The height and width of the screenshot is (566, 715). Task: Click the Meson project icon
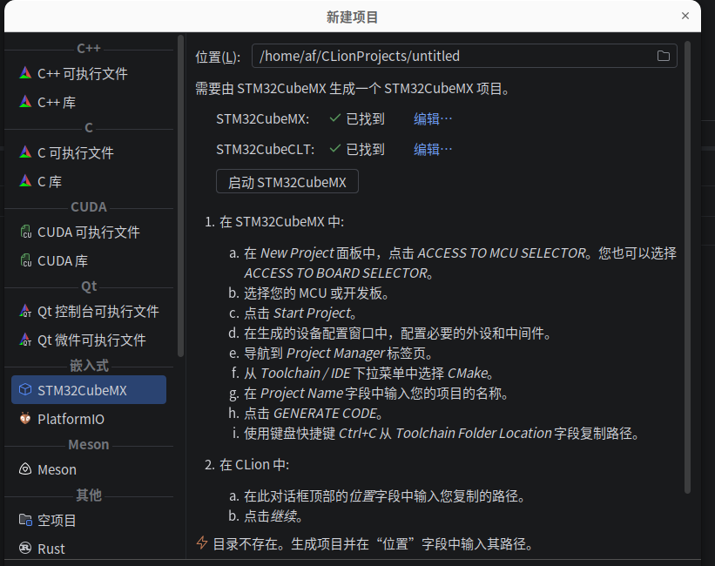tap(25, 468)
